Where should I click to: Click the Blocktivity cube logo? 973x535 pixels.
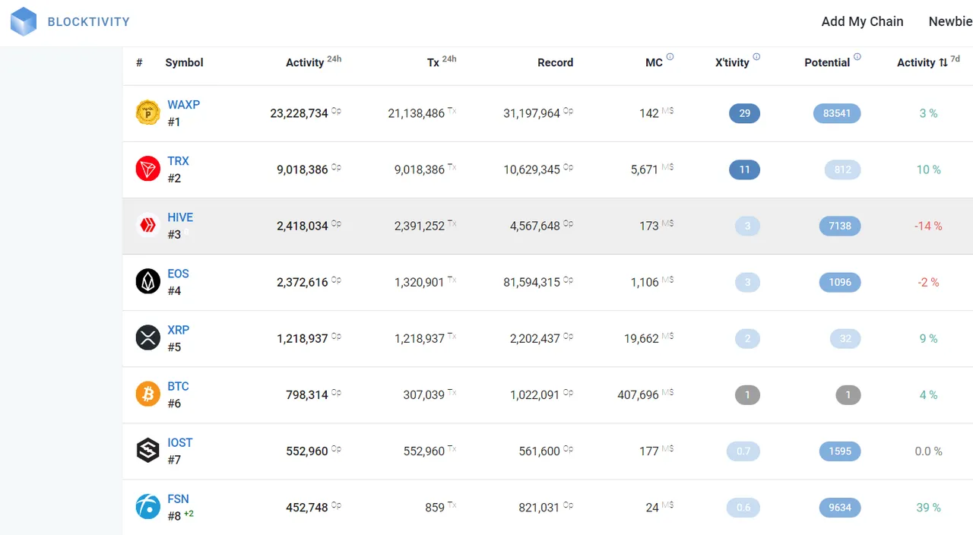[x=24, y=21]
